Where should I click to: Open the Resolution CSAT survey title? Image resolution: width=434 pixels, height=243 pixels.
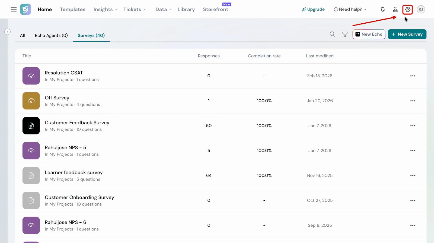point(64,73)
